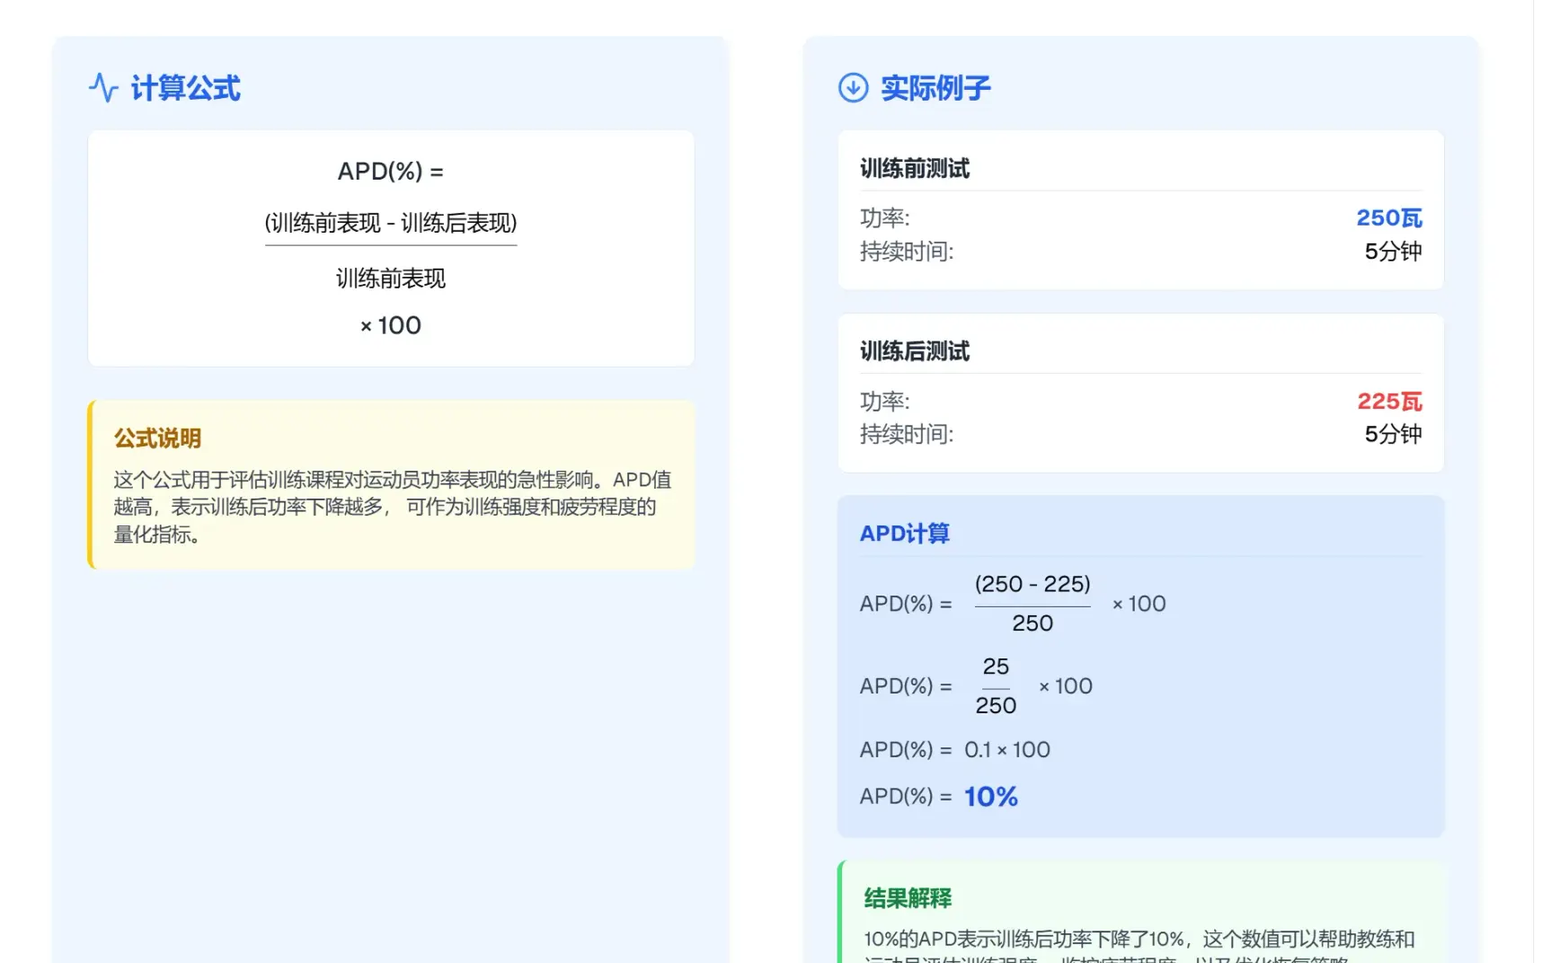The image size is (1560, 963).
Task: Click the 功率 label in 训练前测试
Action: [885, 218]
